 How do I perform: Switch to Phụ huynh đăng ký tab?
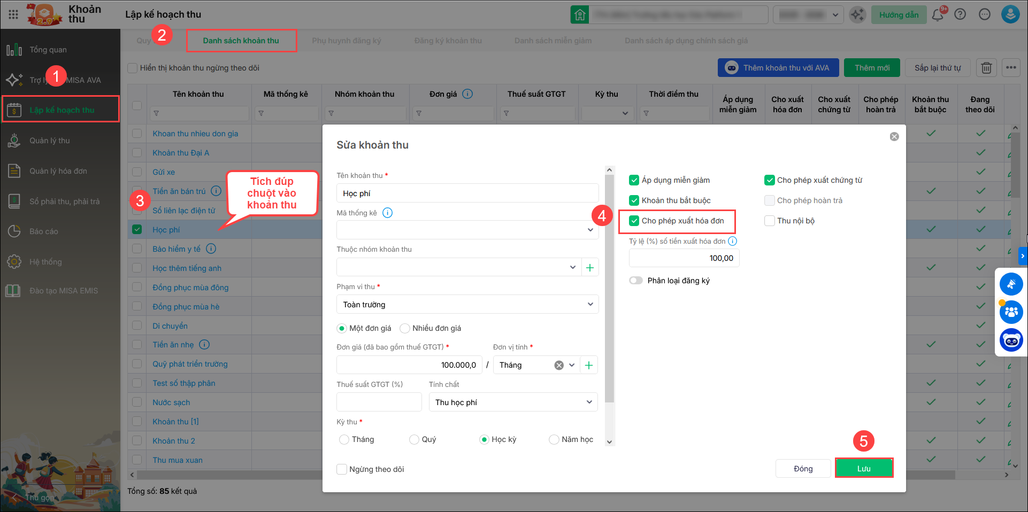(346, 41)
